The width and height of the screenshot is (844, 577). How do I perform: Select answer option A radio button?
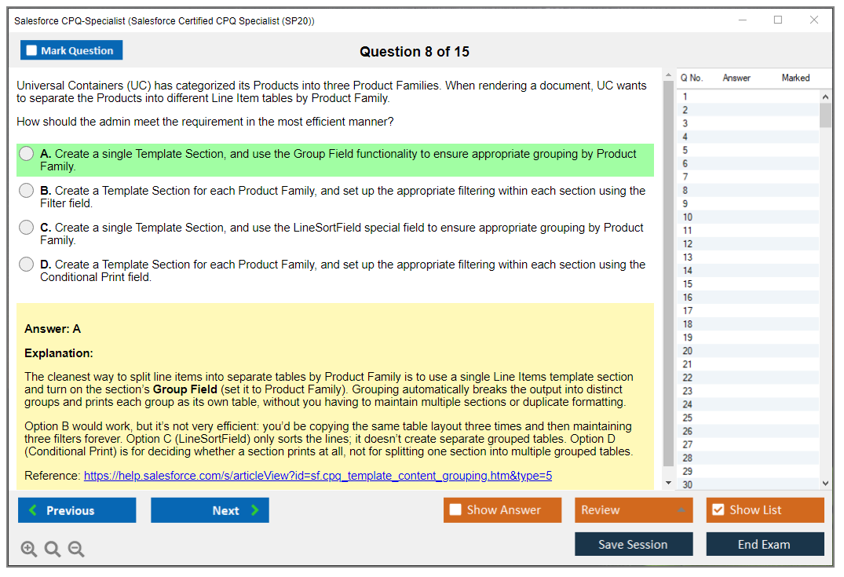point(27,154)
